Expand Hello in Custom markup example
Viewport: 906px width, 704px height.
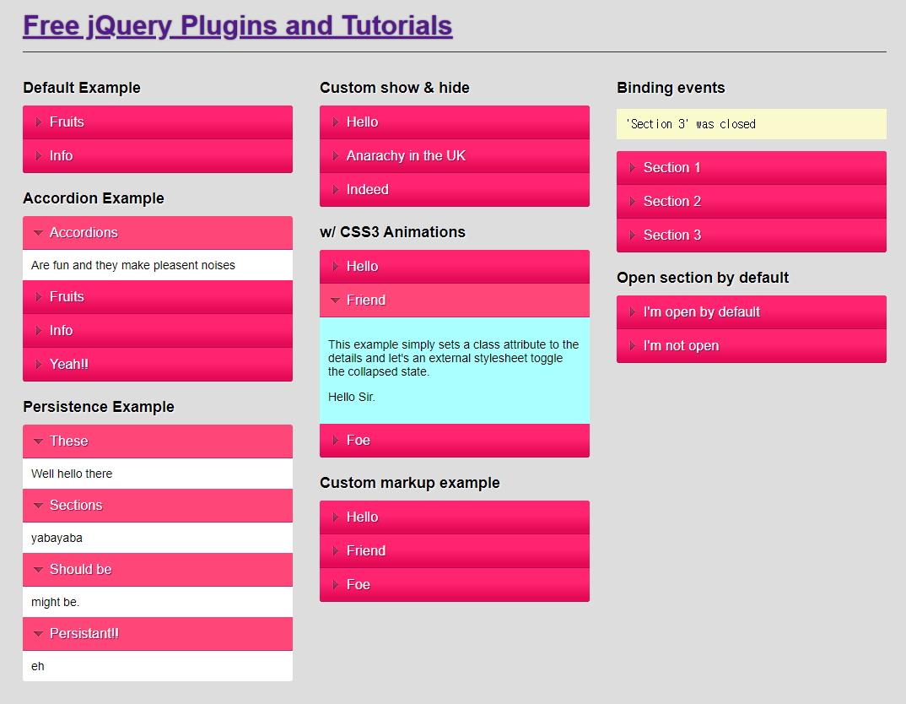[x=455, y=517]
